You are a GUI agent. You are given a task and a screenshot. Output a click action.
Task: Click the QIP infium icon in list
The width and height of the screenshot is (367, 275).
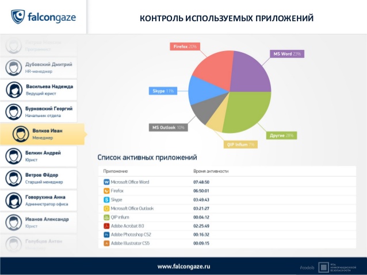(x=106, y=217)
